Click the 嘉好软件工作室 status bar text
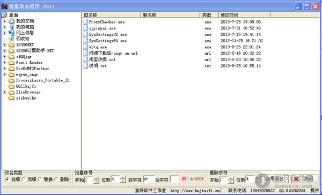Viewport: 322px width, 195px height. (150, 191)
